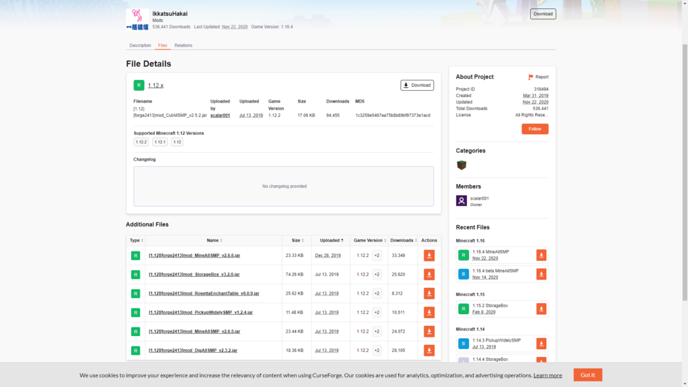Click release type icon for MineAllSMP_v2.6.6.jar row

(136, 255)
